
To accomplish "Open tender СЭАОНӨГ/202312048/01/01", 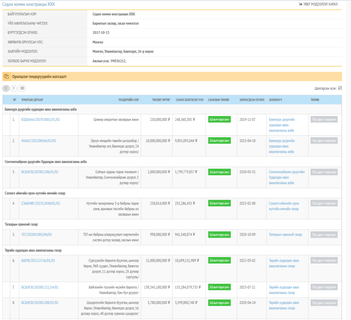I will [x=40, y=204].
